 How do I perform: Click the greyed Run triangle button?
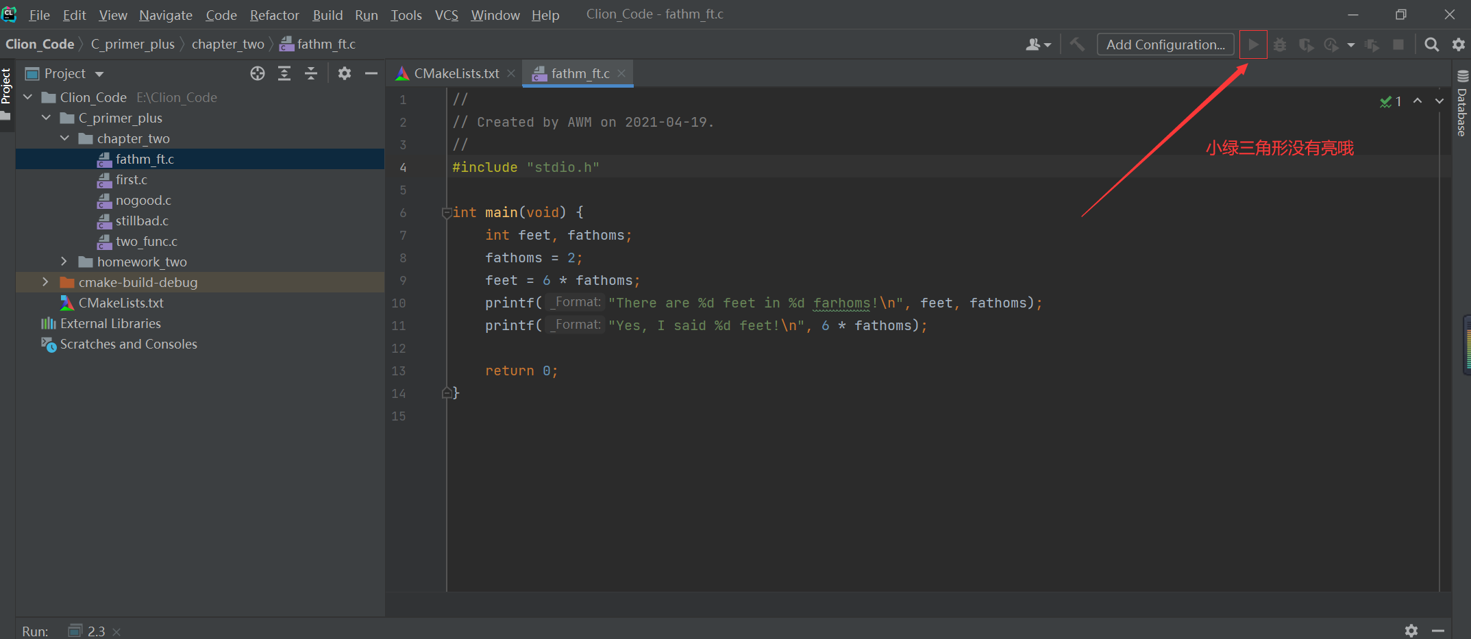pos(1253,45)
